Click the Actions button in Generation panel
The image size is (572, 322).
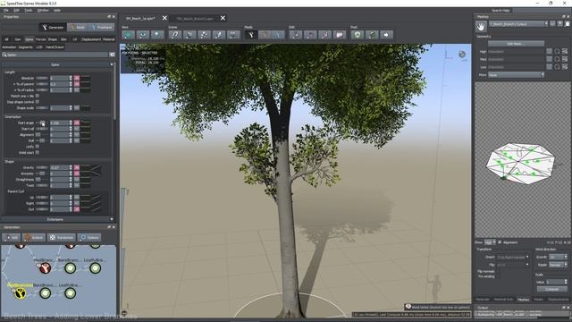coord(34,237)
